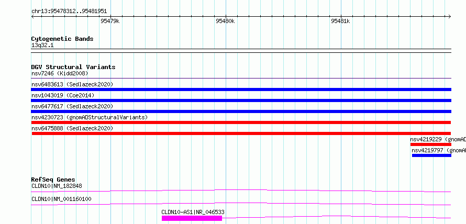Click the 95481k ruler tick label
The image size is (466, 224).
(340, 21)
